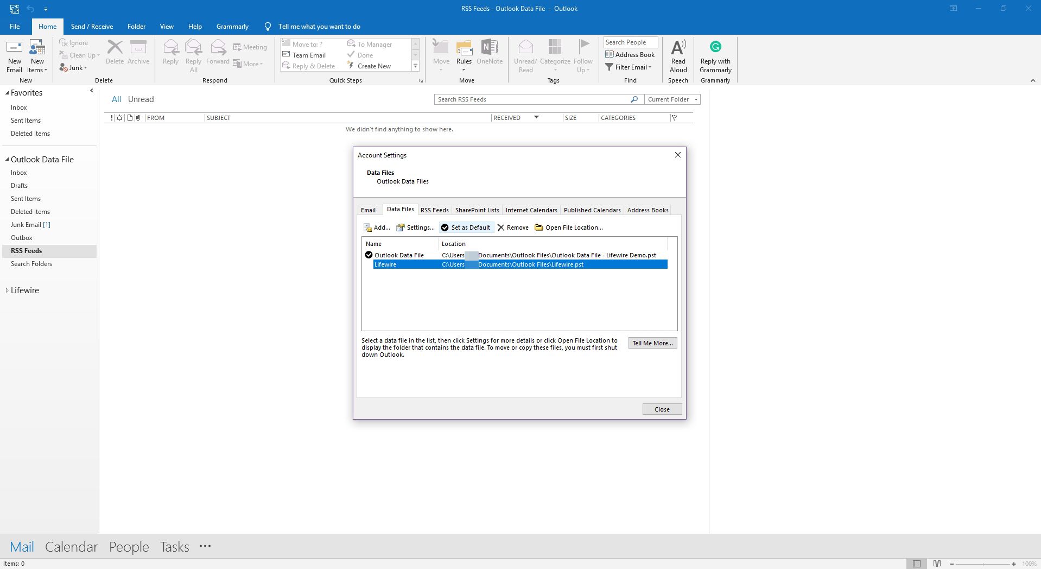Expand the Lifewire folder tree
The height and width of the screenshot is (569, 1041).
click(7, 290)
